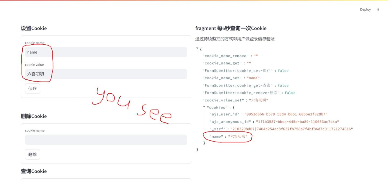Collapse the root JSON object expander
The image size is (388, 184).
pos(197,48)
